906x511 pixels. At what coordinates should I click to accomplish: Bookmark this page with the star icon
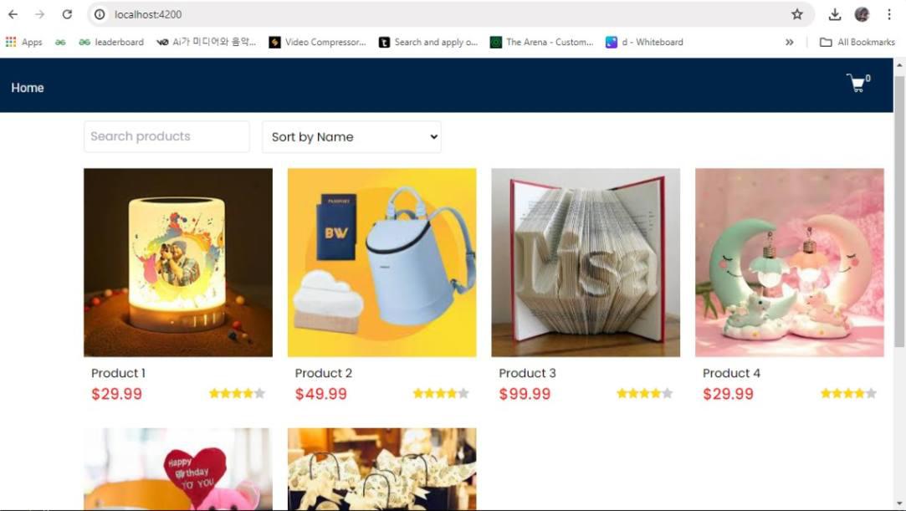(797, 14)
